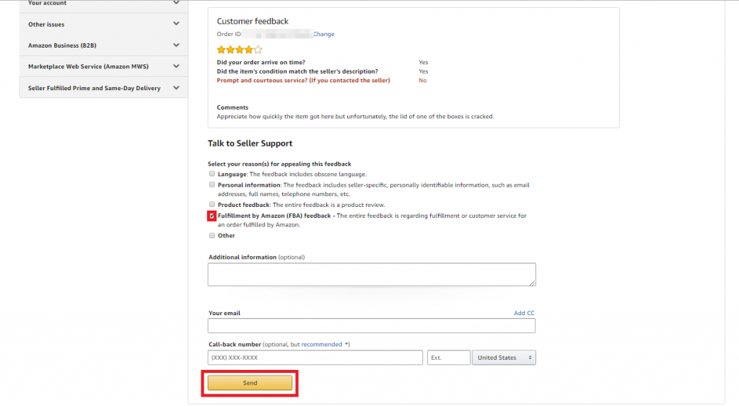
Task: Uncheck Fulfillment by Amazon feedback checkbox
Action: (x=212, y=216)
